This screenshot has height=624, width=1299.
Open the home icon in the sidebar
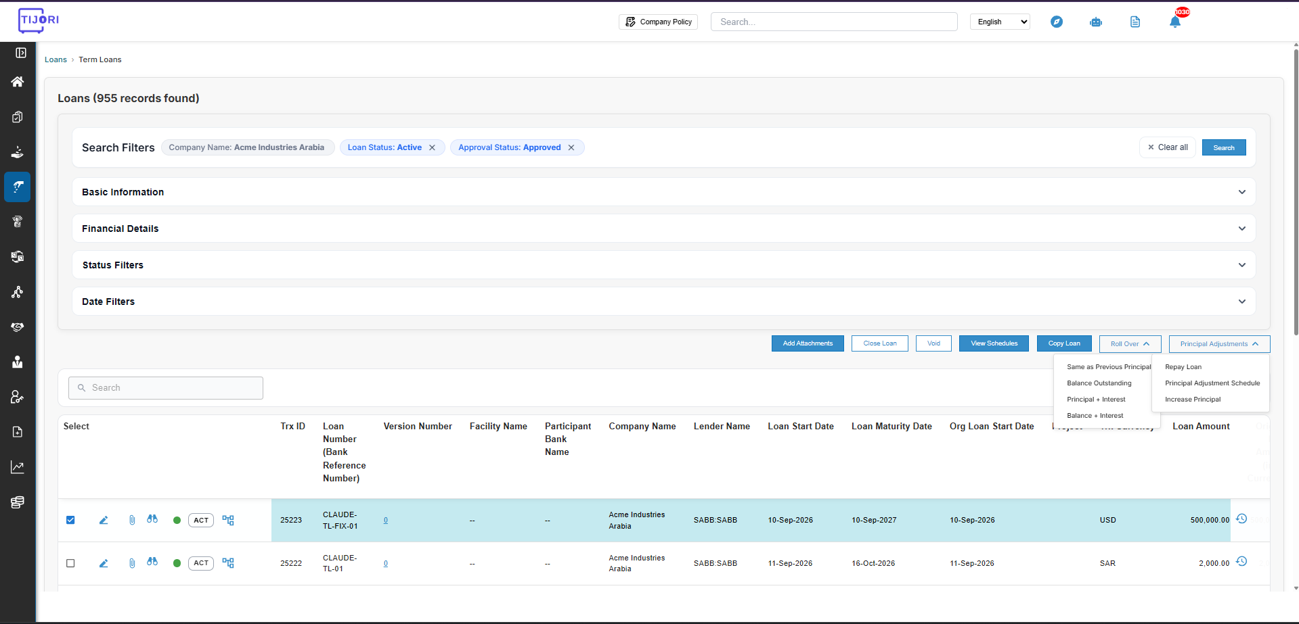point(18,82)
